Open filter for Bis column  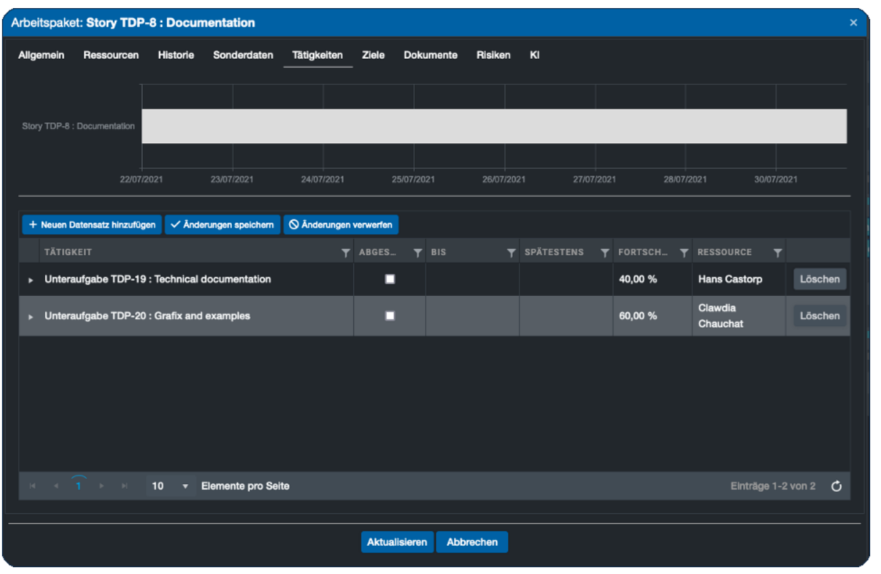511,253
